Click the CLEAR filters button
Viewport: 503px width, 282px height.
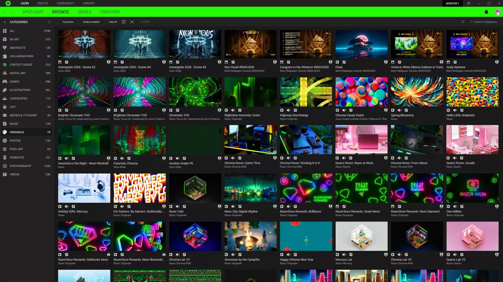pos(145,22)
